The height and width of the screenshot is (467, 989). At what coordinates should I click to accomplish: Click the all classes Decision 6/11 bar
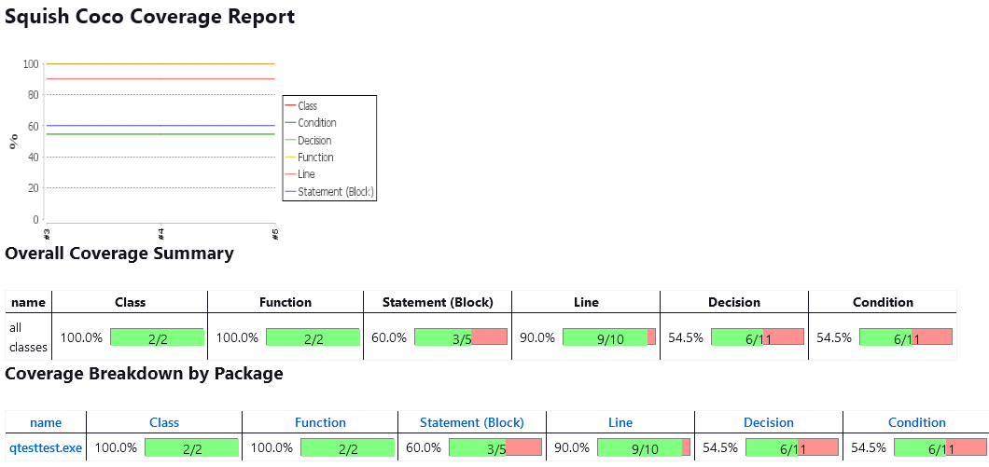[x=757, y=337]
